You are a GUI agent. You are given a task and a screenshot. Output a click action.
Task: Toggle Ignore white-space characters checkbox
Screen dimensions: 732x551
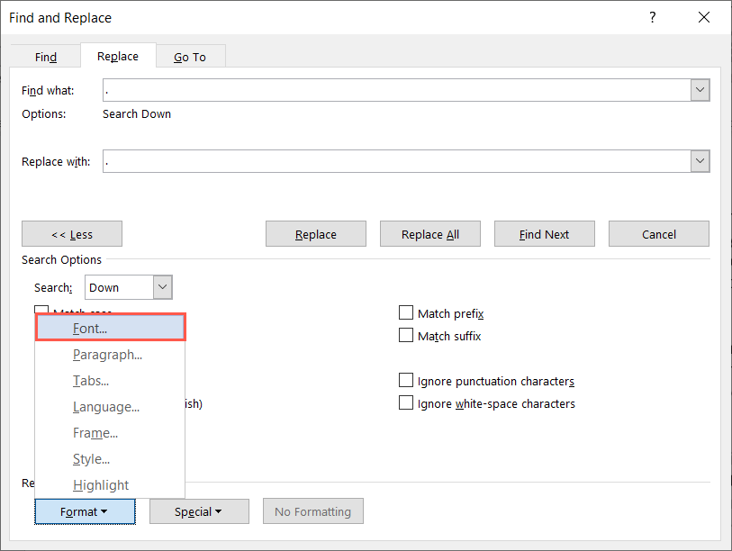coord(406,403)
